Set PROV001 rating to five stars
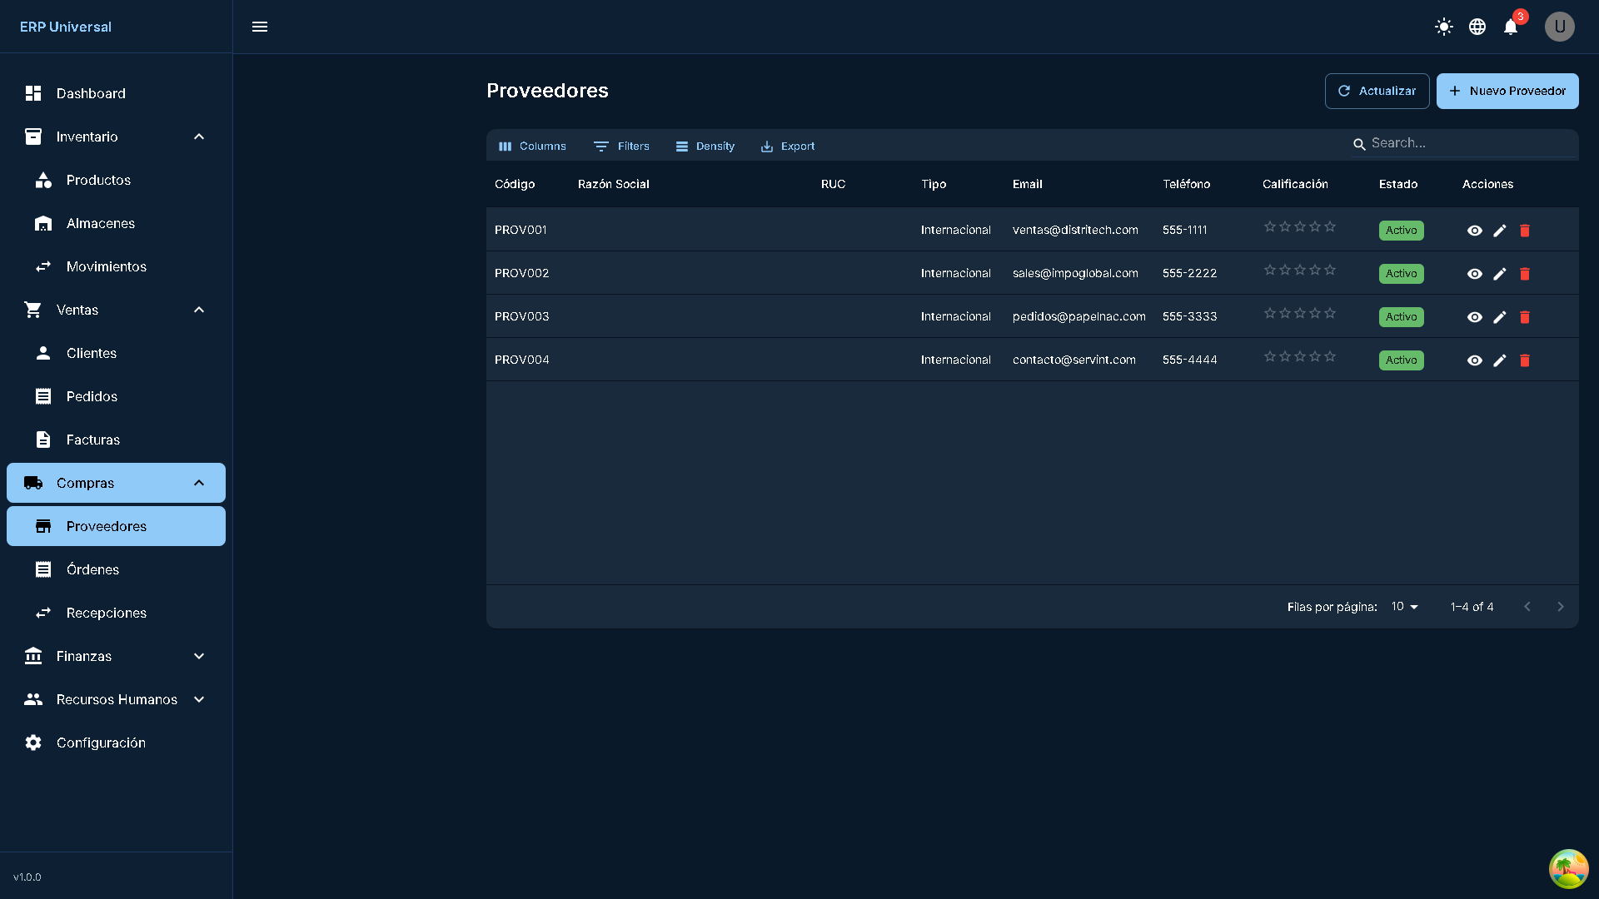Screen dimensions: 1599x899 click(x=1330, y=226)
